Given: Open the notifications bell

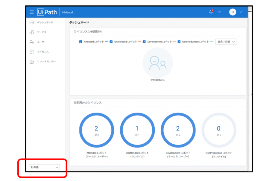Looking at the screenshot, I should 211,12.
